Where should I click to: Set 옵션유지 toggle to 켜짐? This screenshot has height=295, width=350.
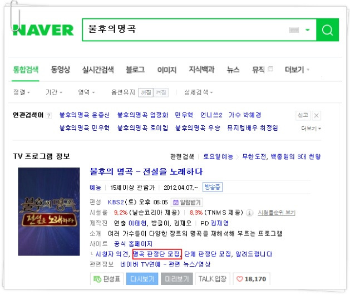161,92
